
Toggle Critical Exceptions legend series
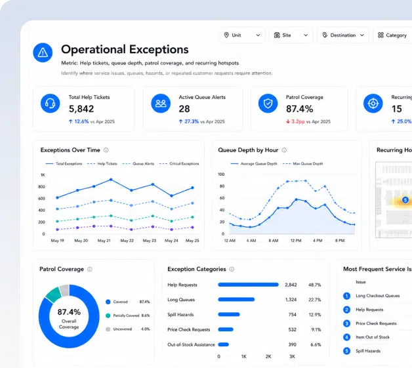click(x=179, y=163)
